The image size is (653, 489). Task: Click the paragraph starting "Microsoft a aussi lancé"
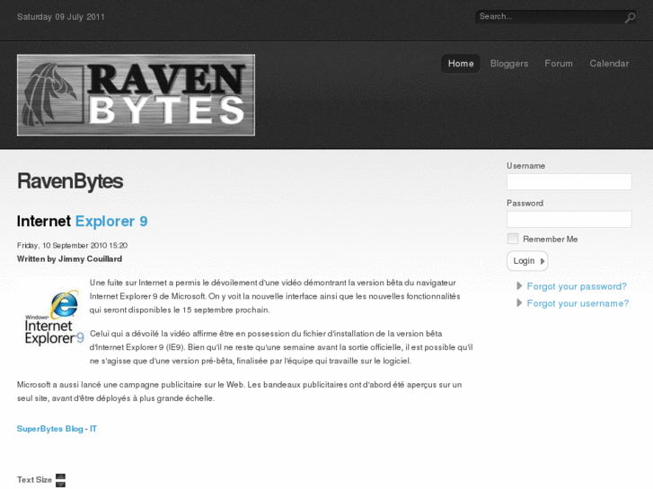point(240,391)
